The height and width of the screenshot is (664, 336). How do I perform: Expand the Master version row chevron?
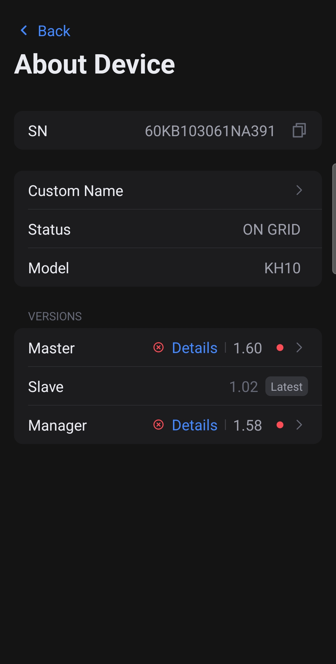tap(299, 347)
